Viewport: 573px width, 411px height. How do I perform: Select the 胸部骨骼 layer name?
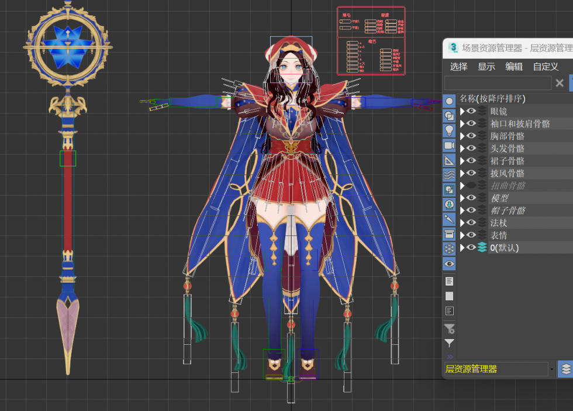coord(508,136)
